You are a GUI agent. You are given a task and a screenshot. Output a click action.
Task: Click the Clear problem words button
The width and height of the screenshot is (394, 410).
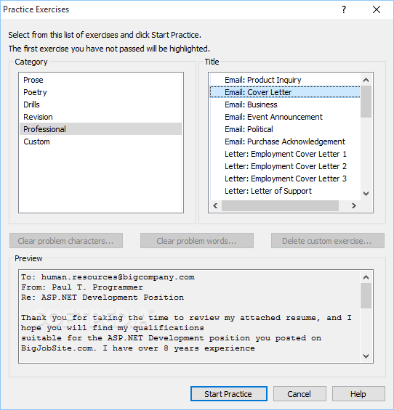pyautogui.click(x=197, y=241)
